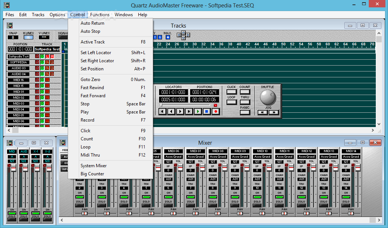The image size is (388, 228).
Task: Toggle the CLICK metronome button
Action: point(232,92)
